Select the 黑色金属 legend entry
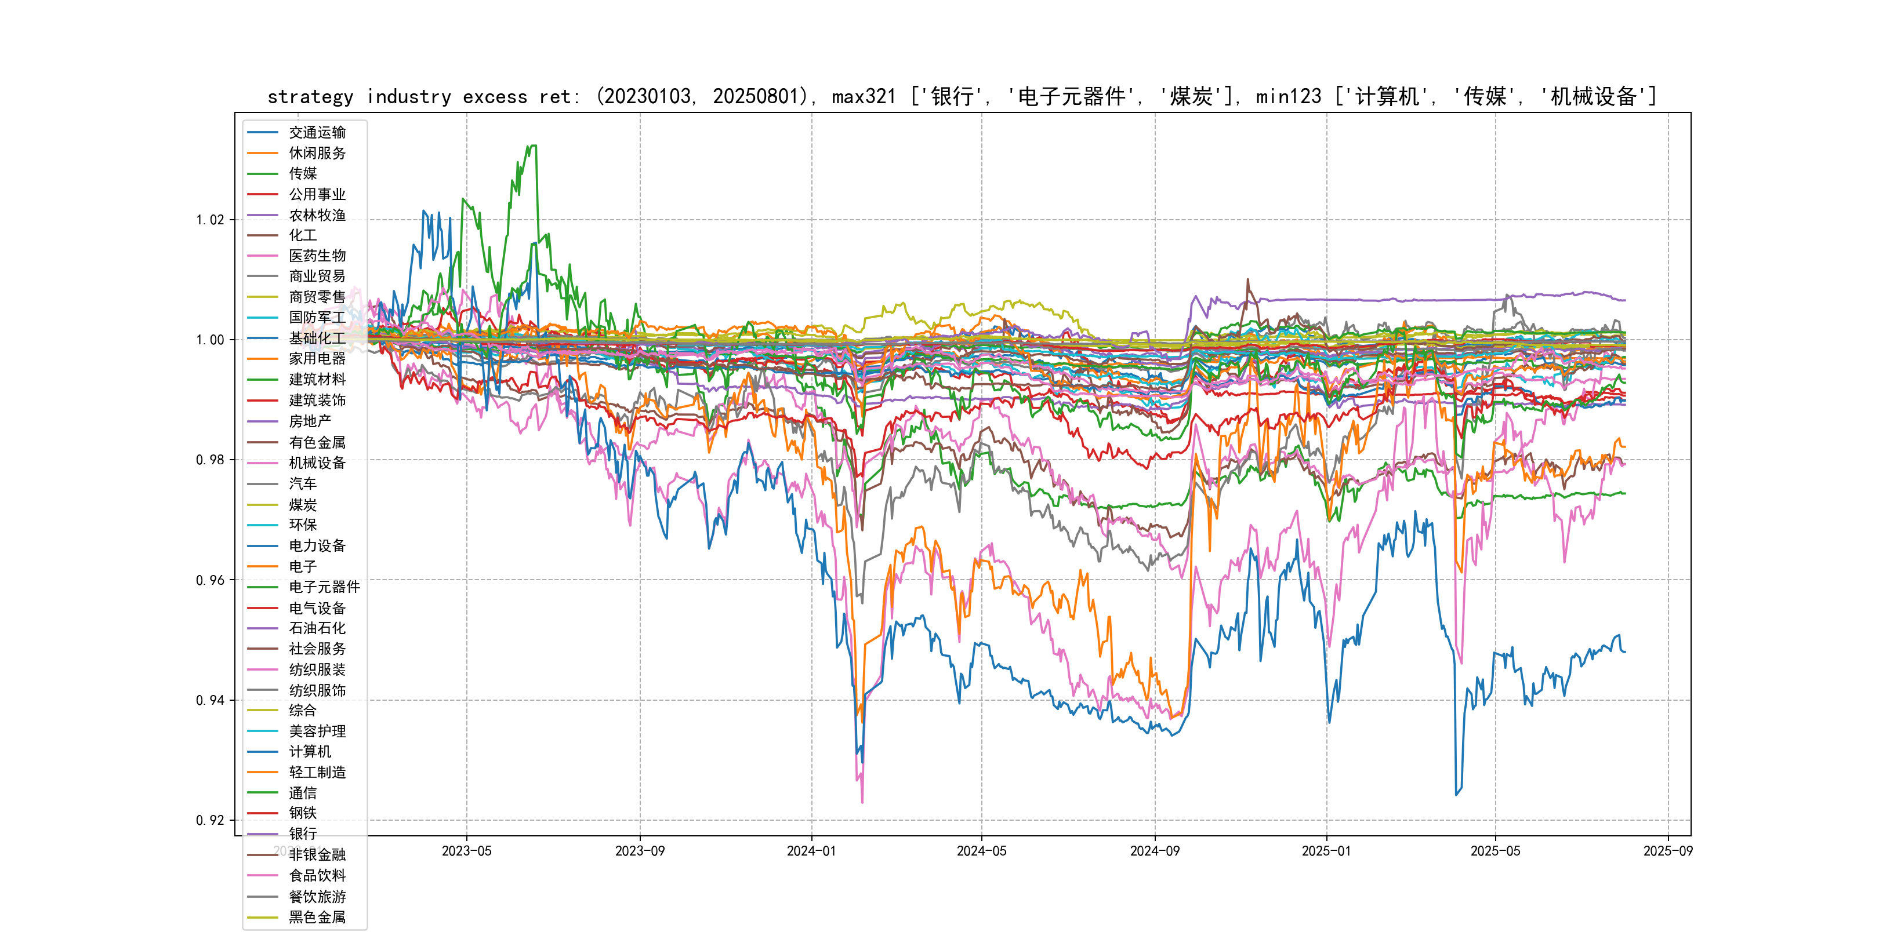Image resolution: width=1879 pixels, height=939 pixels. [x=317, y=917]
